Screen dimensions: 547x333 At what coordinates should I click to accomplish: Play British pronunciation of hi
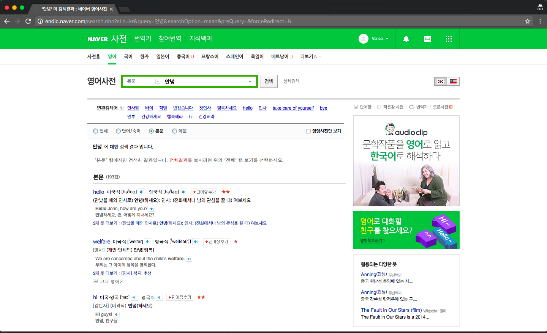(160, 297)
